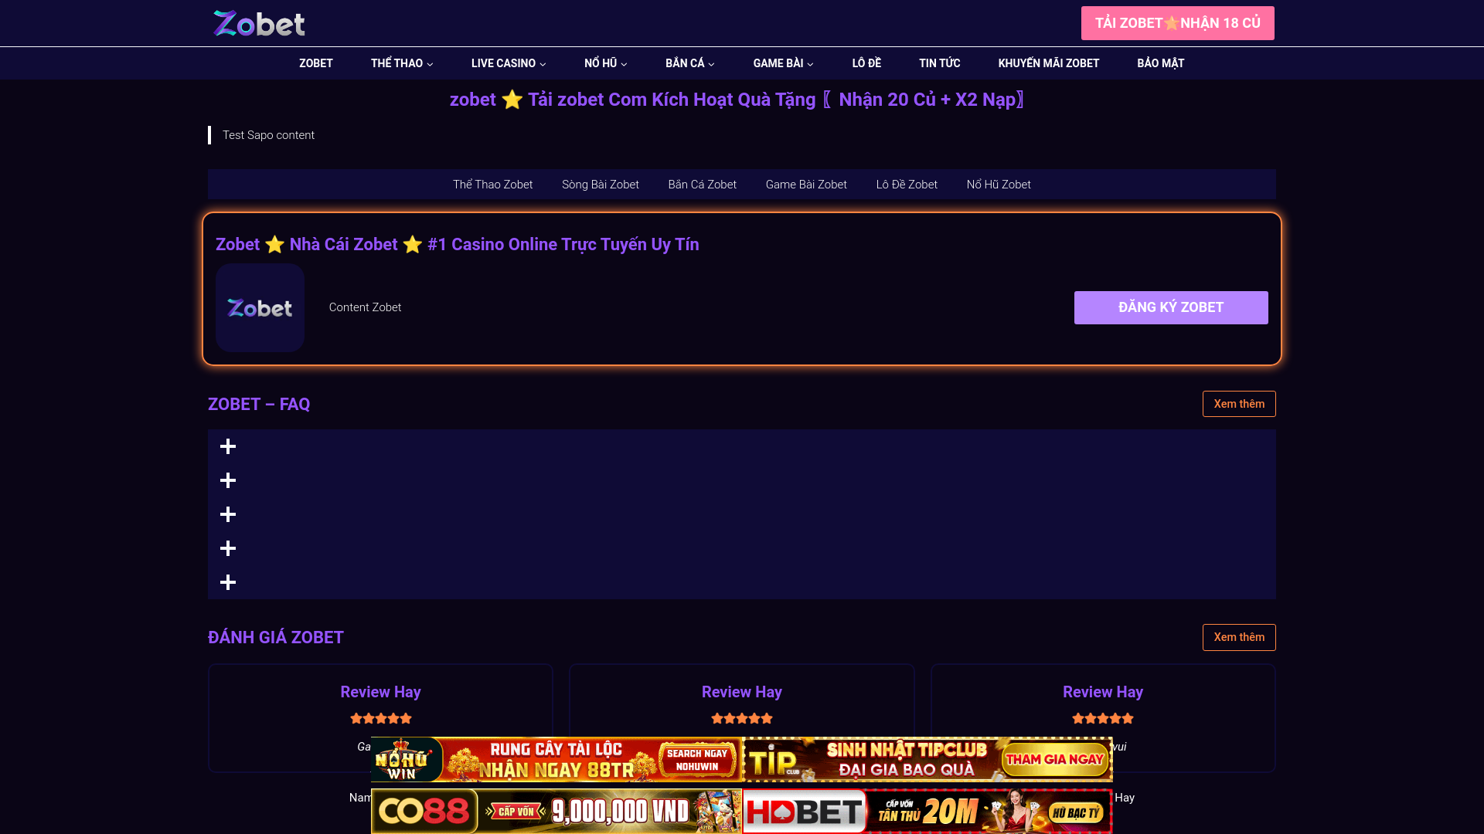The image size is (1484, 834).
Task: Click the Nhà Cái Zobet #1 Casino heading
Action: tap(458, 244)
